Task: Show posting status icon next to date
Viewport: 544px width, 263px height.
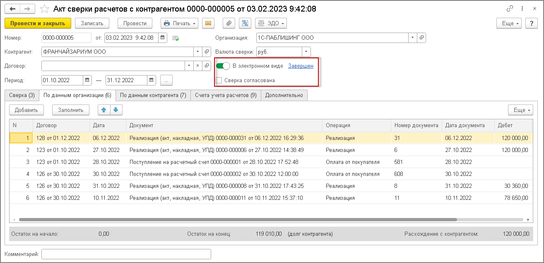Action: click(176, 38)
